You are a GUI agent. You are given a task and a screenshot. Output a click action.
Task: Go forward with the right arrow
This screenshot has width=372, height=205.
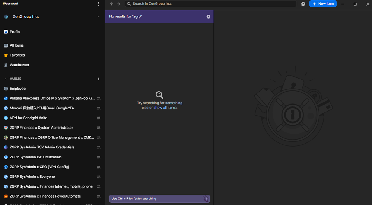tap(119, 4)
